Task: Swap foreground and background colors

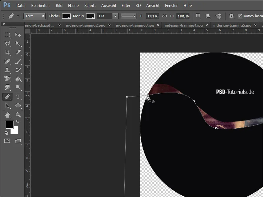Action: (x=17, y=122)
